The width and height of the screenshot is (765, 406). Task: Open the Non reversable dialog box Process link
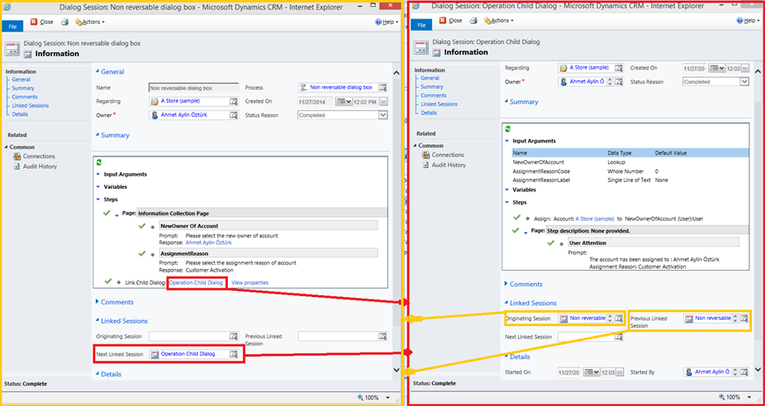[x=341, y=88]
